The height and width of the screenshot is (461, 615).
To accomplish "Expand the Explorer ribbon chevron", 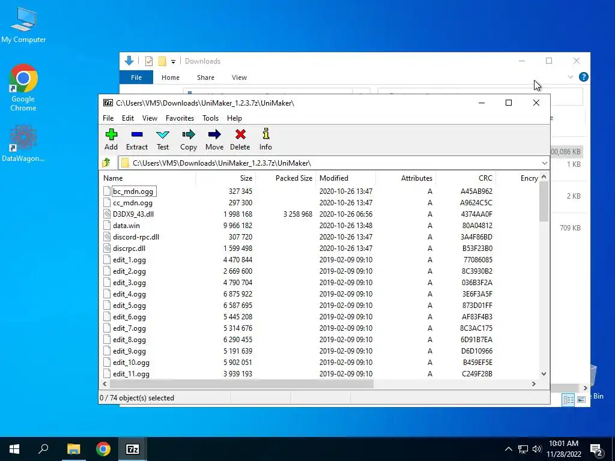I will (x=571, y=77).
